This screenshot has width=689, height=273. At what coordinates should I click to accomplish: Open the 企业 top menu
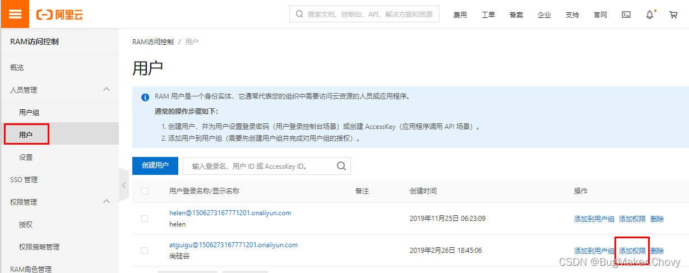point(544,15)
